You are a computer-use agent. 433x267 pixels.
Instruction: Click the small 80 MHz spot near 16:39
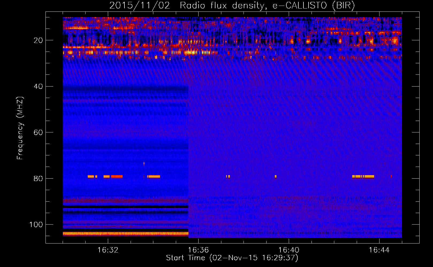click(x=276, y=176)
